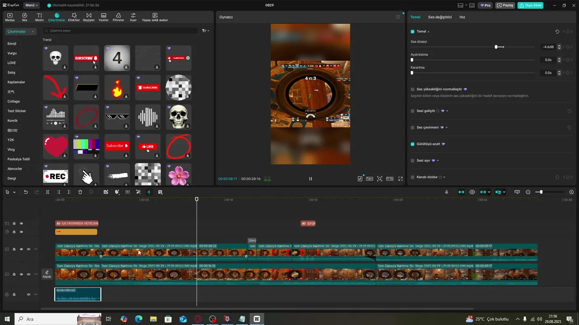579x325 pixels.
Task: Open the Ses audio library
Action: [x=24, y=17]
